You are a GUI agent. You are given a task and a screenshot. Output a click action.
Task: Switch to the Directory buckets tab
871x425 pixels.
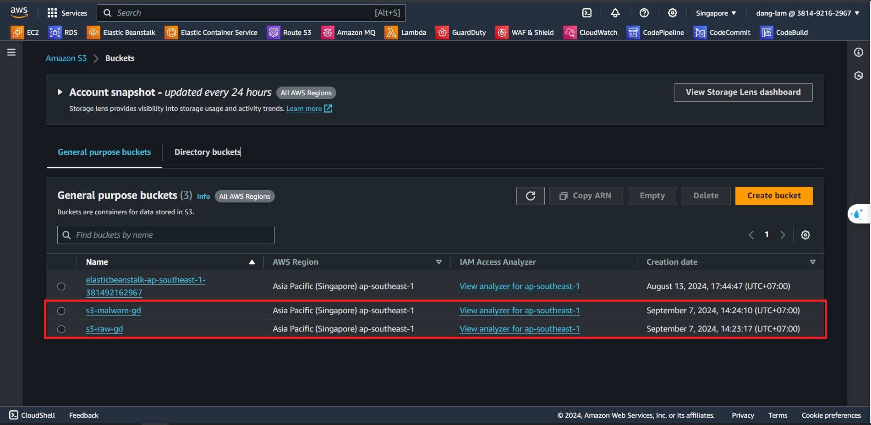(207, 152)
